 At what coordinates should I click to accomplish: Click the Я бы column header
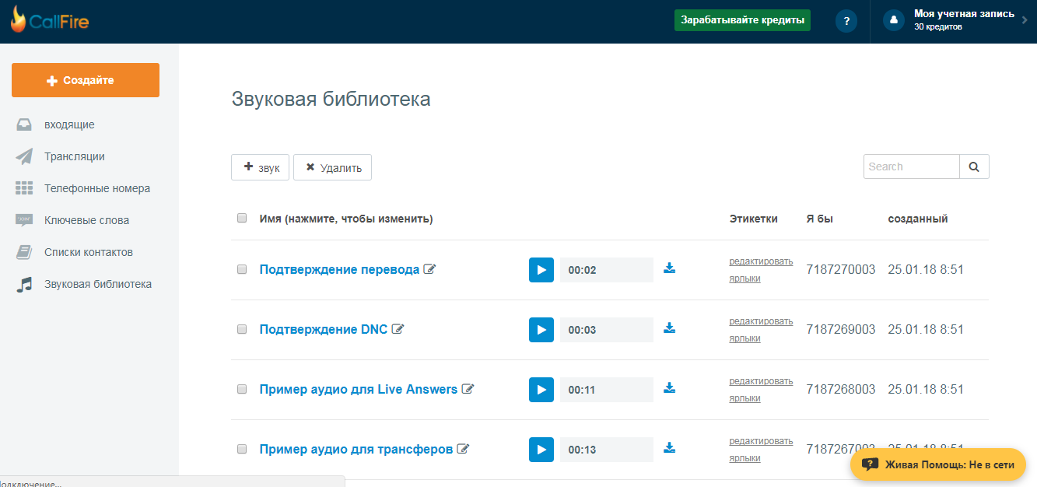pyautogui.click(x=820, y=219)
